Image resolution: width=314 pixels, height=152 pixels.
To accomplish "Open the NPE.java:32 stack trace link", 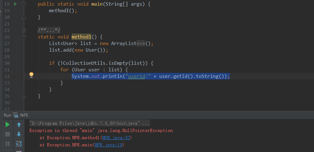I will tap(116, 138).
